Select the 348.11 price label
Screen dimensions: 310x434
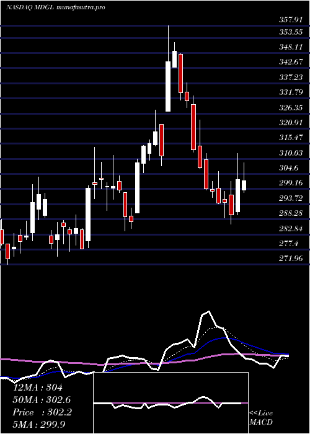(x=291, y=47)
